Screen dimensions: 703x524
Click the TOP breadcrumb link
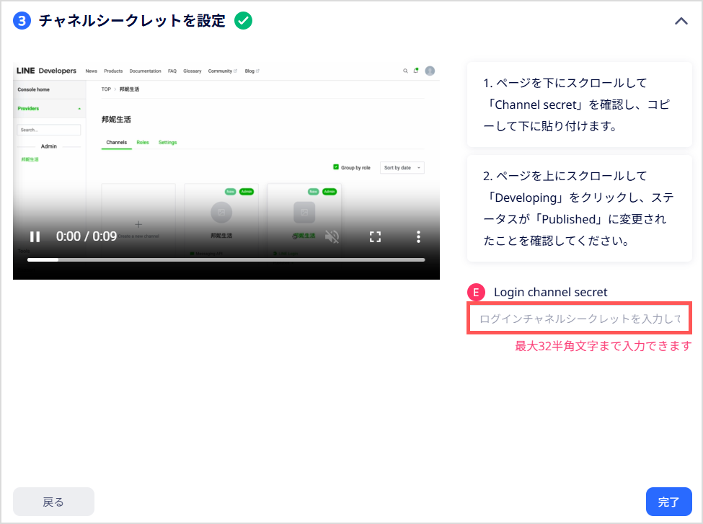point(106,89)
